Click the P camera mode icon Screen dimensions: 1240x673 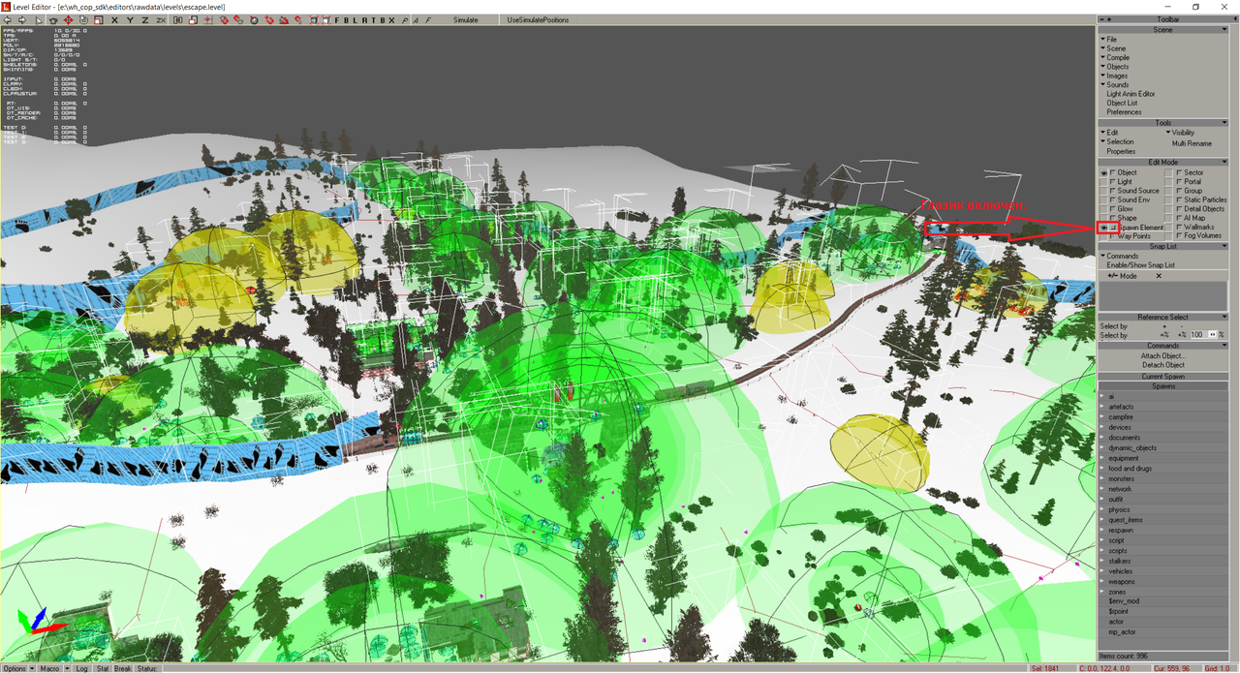coord(405,19)
